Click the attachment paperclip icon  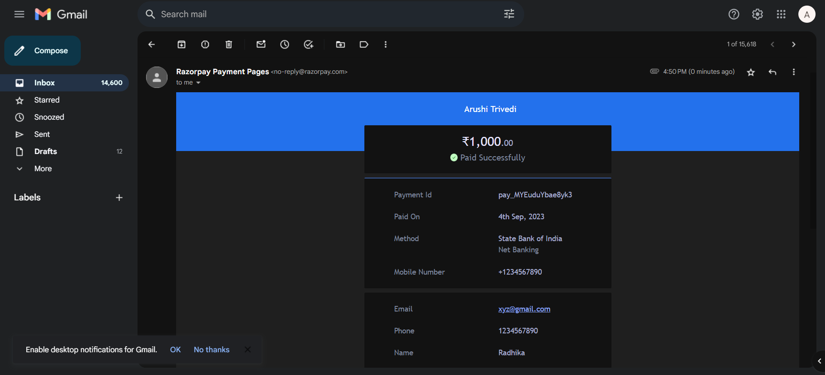point(654,71)
